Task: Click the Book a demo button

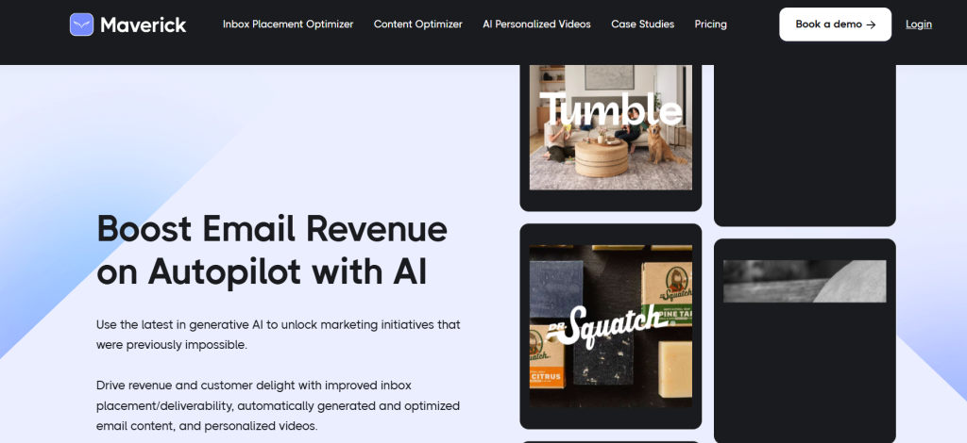Action: (835, 25)
